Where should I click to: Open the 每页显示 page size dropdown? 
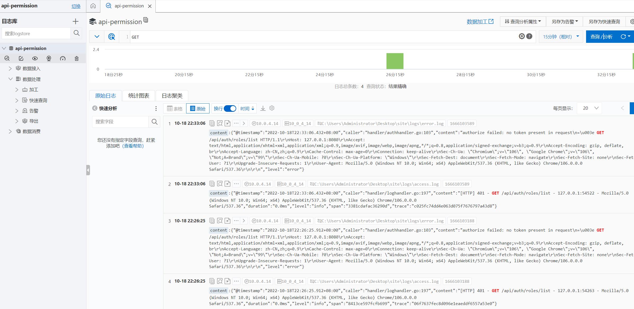(589, 108)
